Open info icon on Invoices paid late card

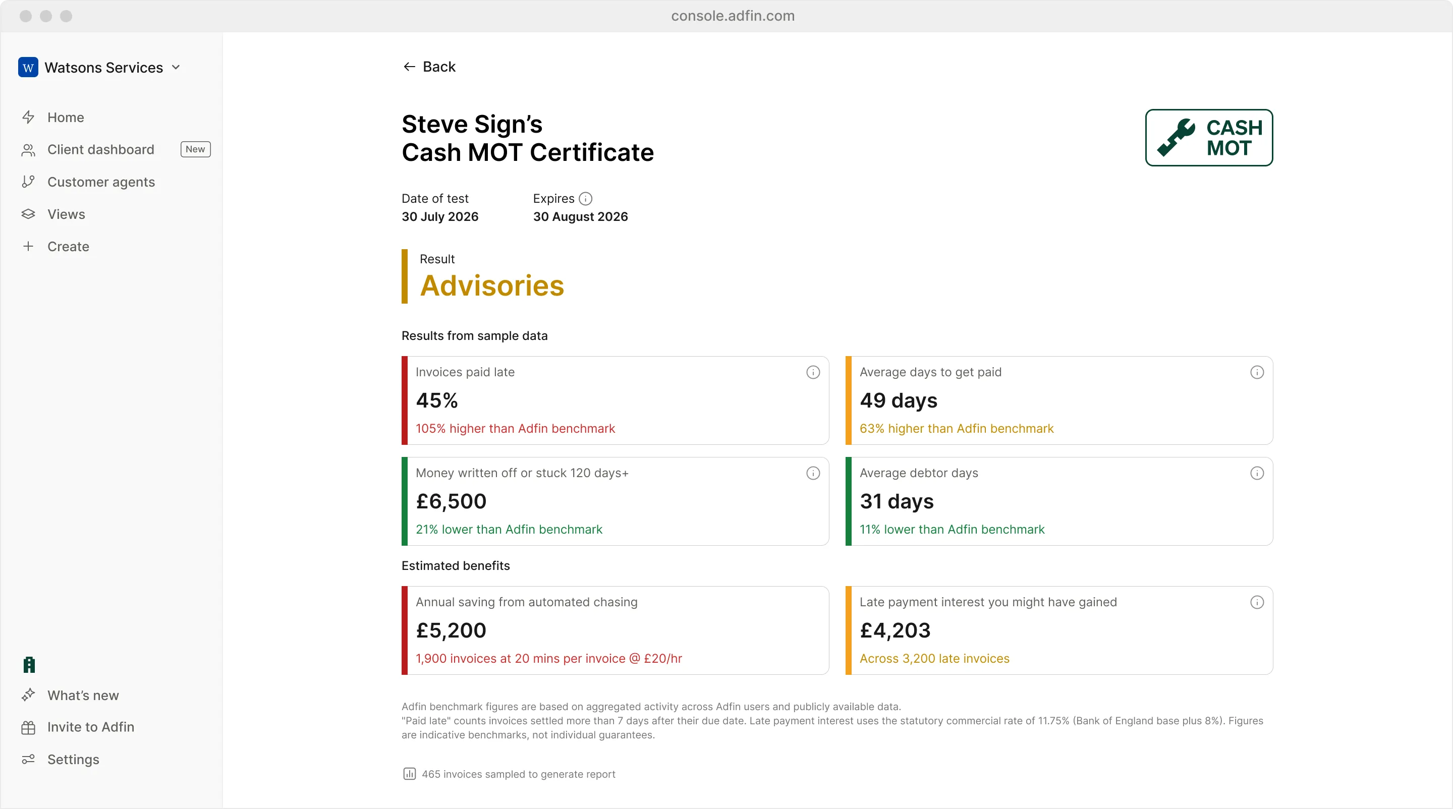(x=813, y=372)
